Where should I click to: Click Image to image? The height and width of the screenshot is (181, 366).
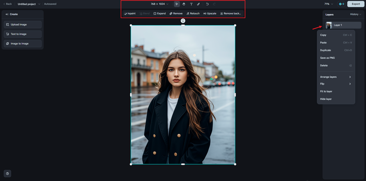click(23, 43)
